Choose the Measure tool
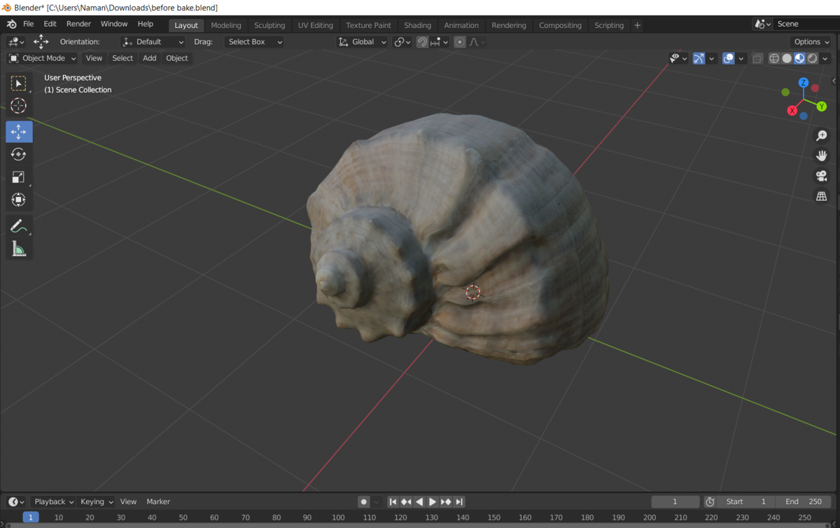 point(19,249)
